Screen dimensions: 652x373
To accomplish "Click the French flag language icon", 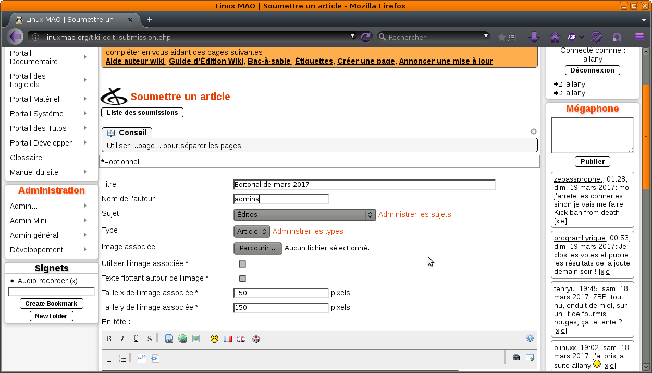I will (228, 339).
